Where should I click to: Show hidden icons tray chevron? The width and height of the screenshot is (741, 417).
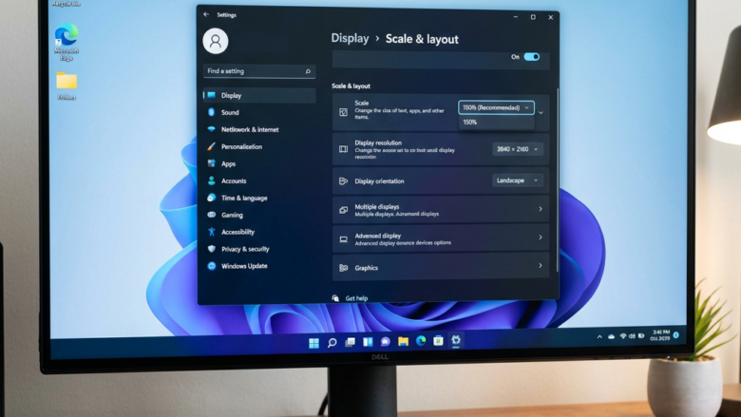tap(599, 336)
